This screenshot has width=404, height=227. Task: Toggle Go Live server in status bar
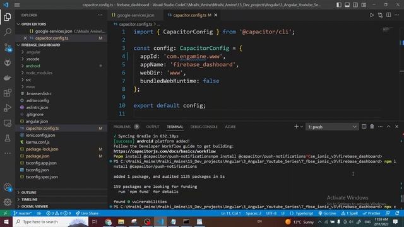(327, 213)
